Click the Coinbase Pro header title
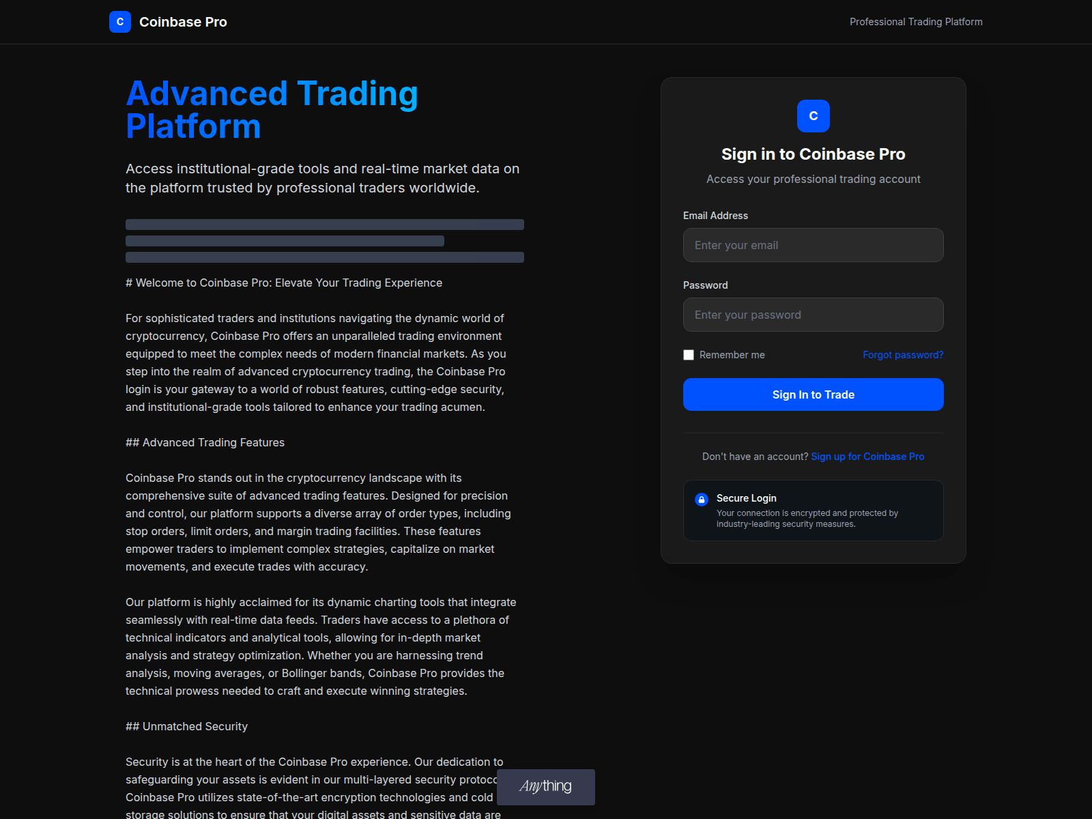The height and width of the screenshot is (819, 1092). [183, 22]
